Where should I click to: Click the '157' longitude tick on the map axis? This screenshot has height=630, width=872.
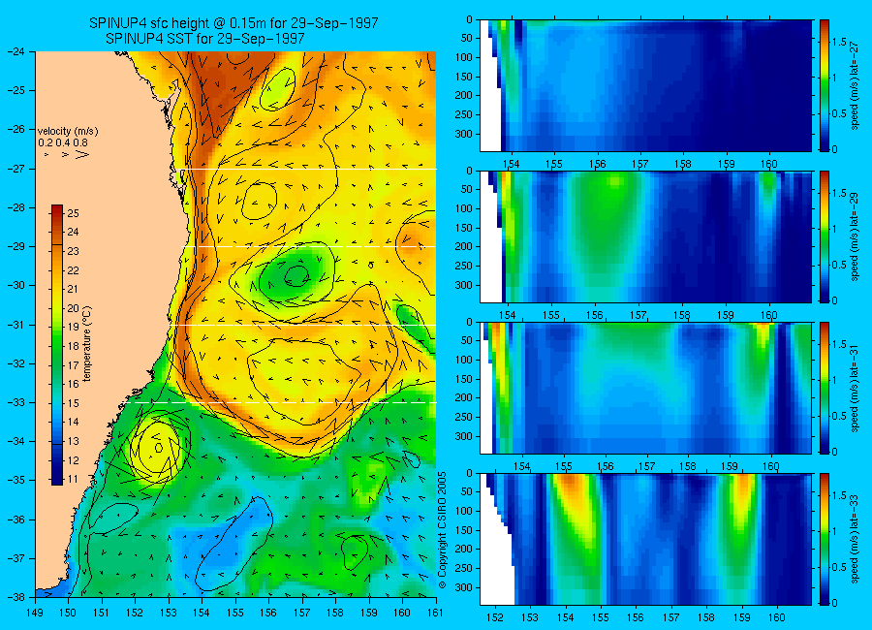click(302, 613)
